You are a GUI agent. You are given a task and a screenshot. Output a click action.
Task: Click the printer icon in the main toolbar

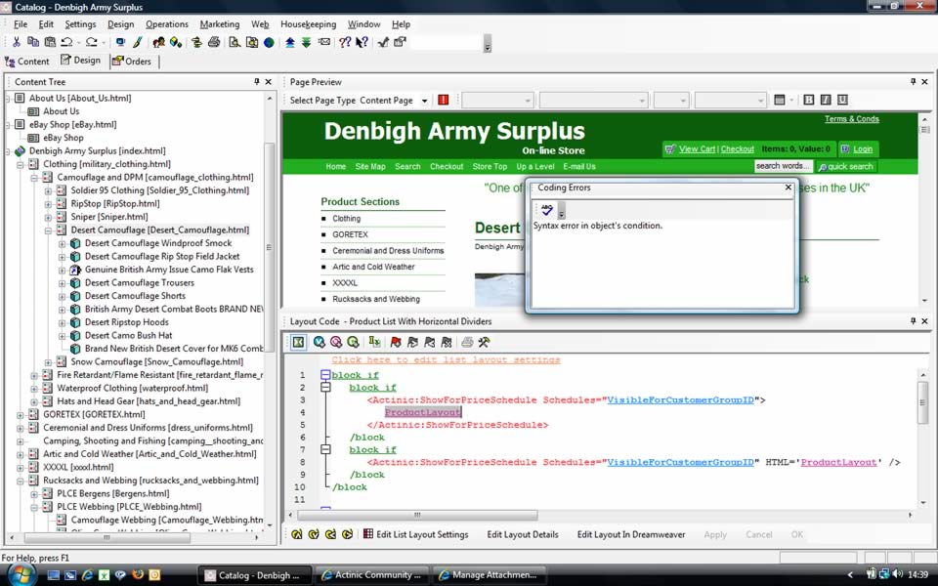click(214, 42)
